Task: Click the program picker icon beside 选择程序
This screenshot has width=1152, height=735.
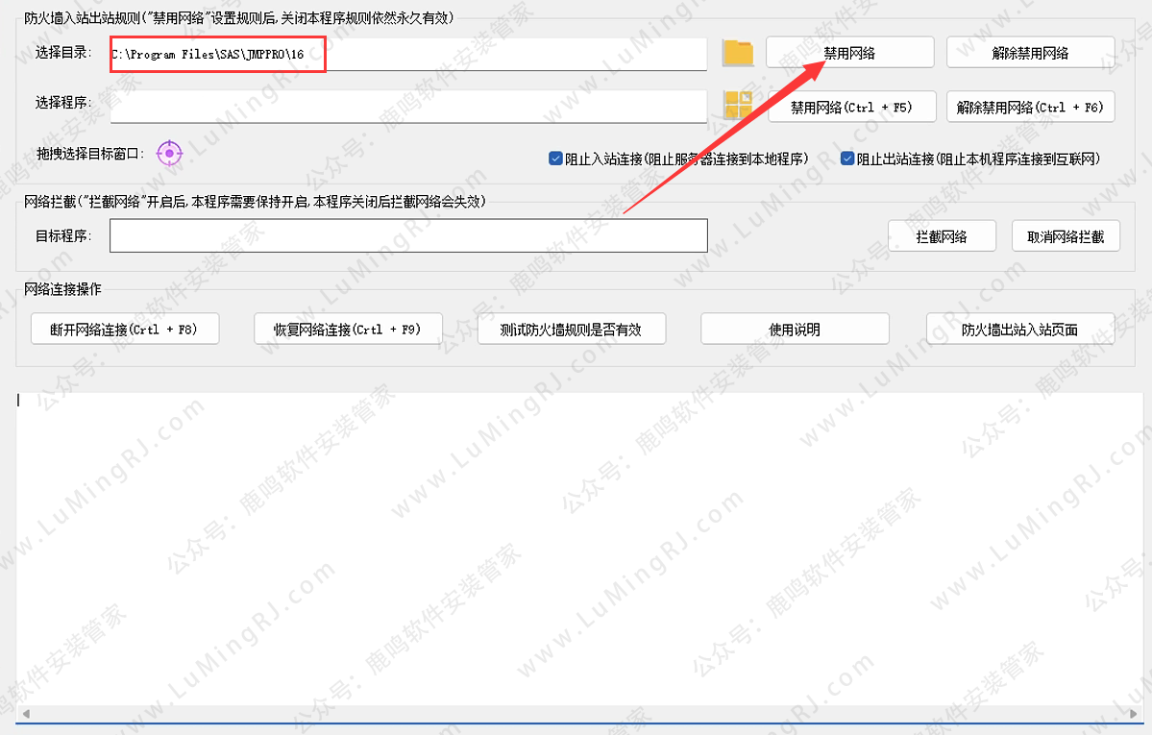Action: click(738, 106)
